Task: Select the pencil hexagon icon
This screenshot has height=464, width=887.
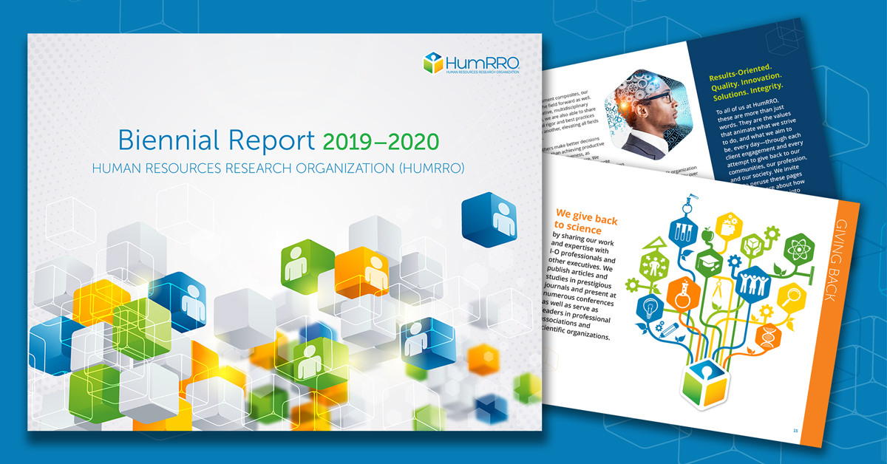Action: (667, 331)
